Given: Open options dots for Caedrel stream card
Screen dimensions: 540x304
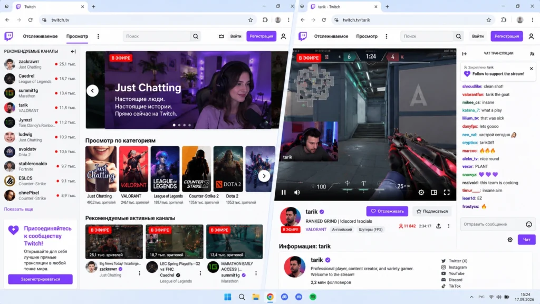Looking at the screenshot, I should [x=200, y=273].
